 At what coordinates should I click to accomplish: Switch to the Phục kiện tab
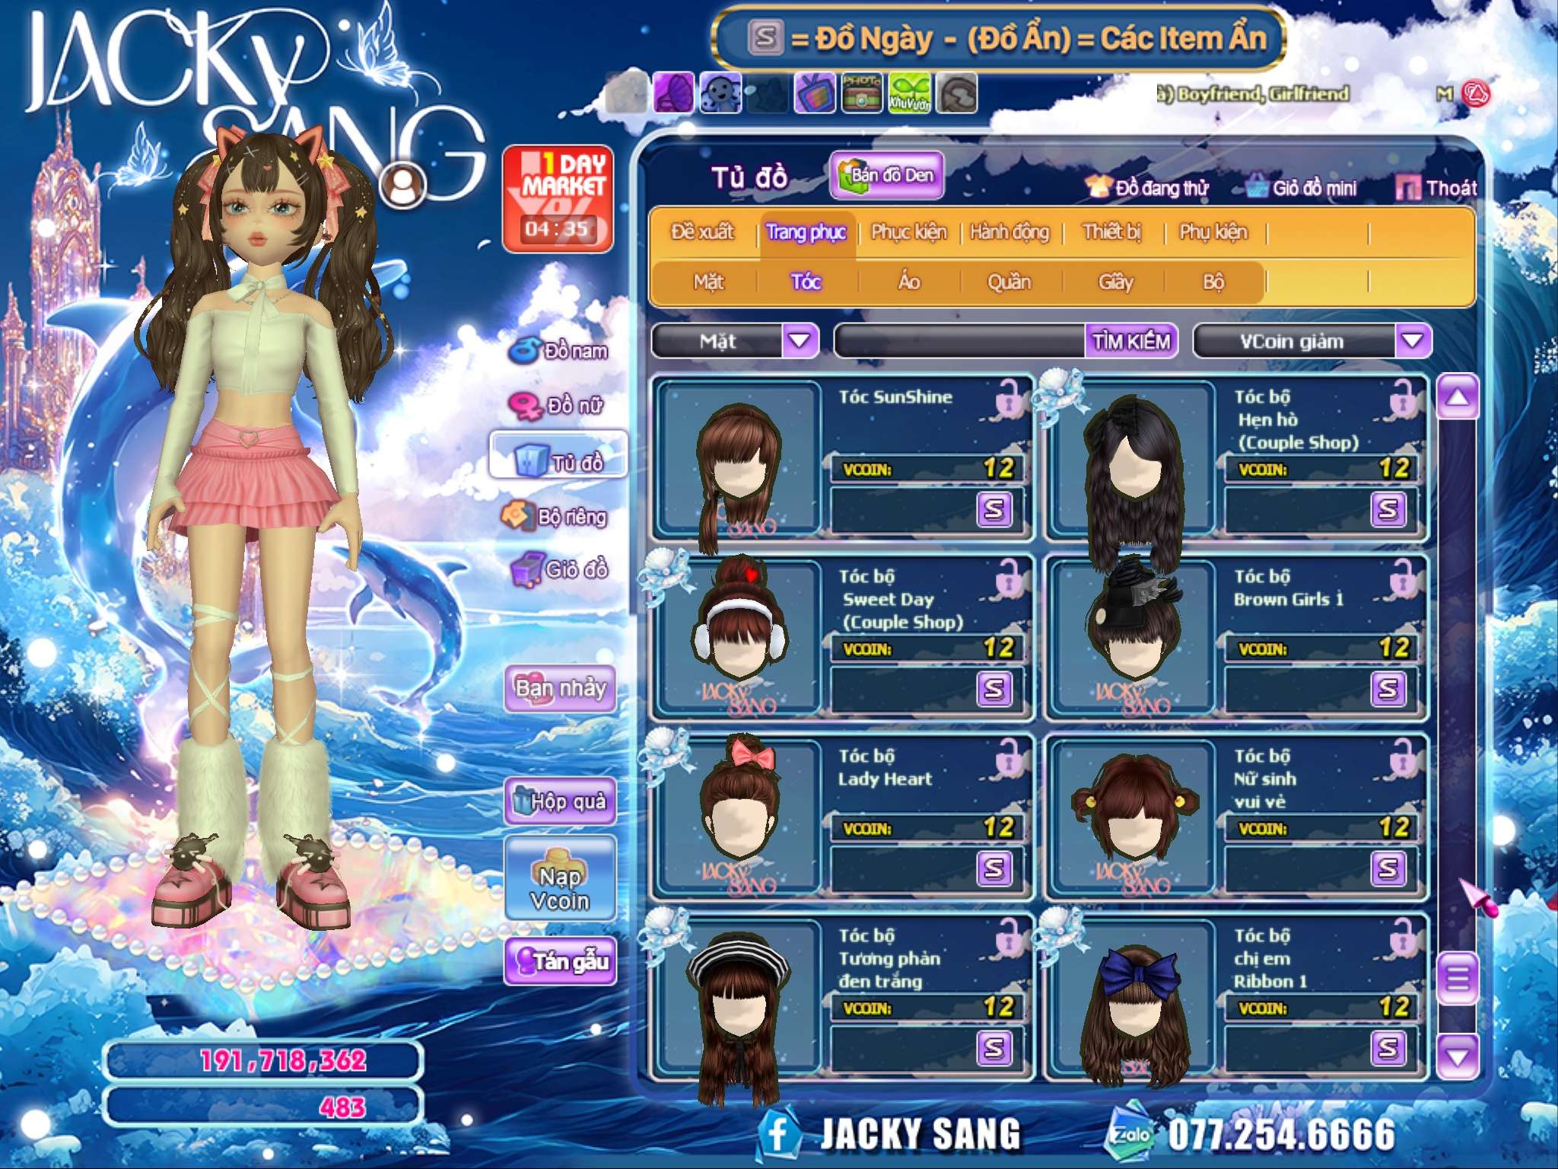908,232
